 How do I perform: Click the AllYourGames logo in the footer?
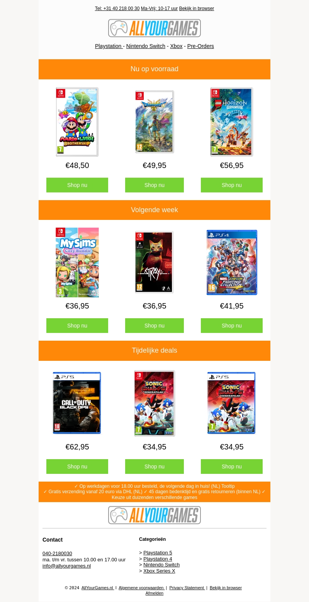pos(154,515)
